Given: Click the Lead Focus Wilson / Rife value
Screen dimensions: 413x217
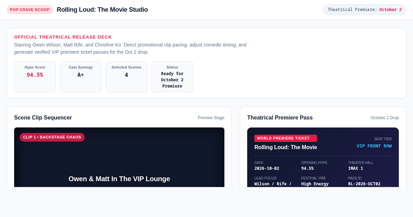Looking at the screenshot, I should point(273,184).
